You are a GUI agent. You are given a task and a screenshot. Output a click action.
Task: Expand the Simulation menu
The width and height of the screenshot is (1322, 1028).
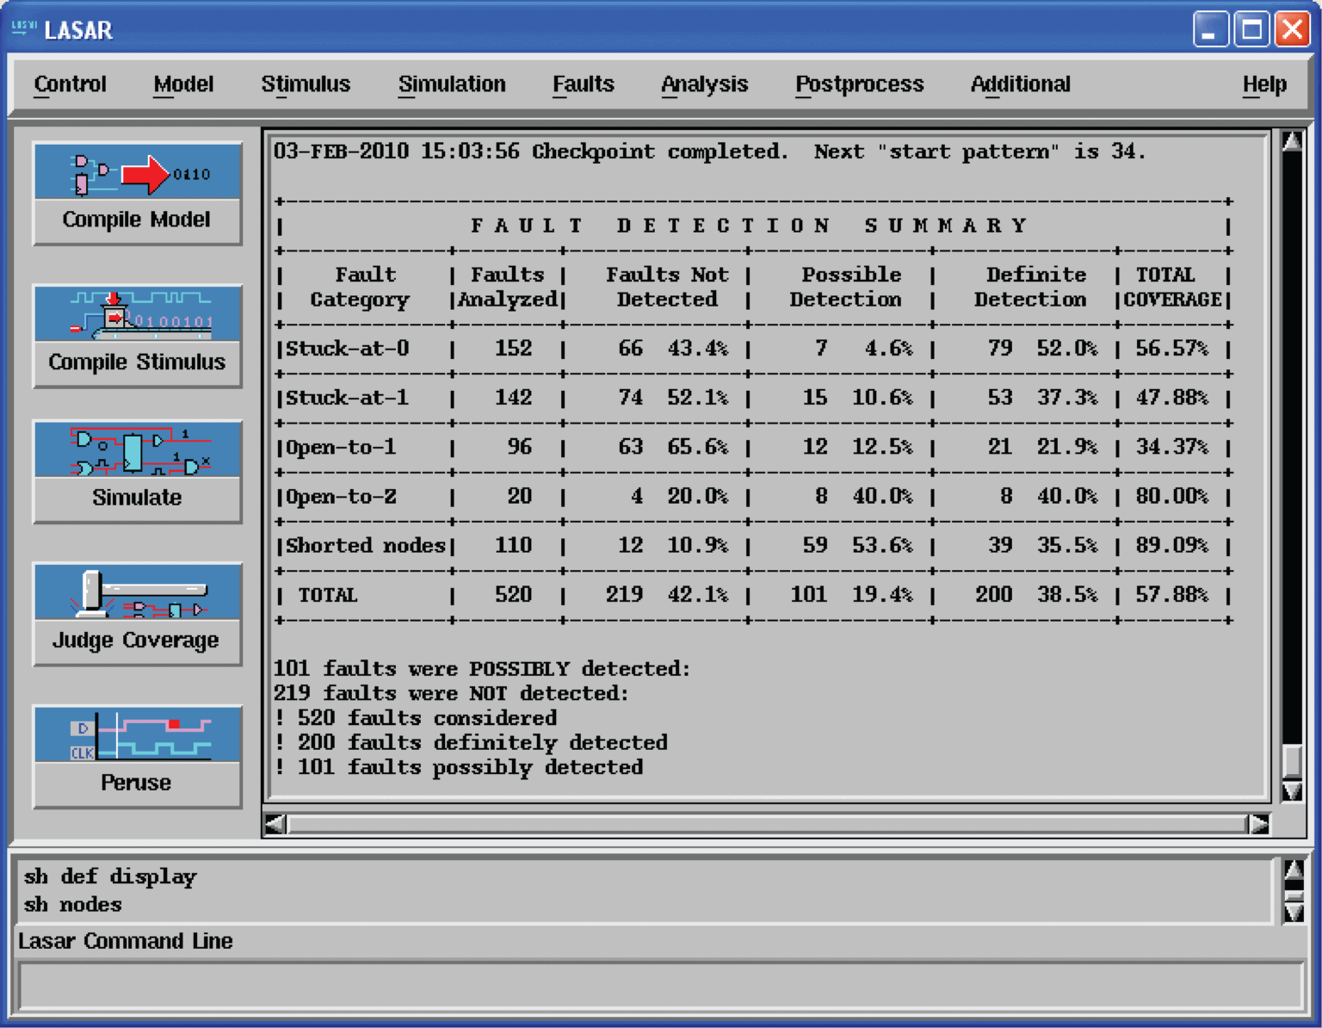[x=452, y=84]
